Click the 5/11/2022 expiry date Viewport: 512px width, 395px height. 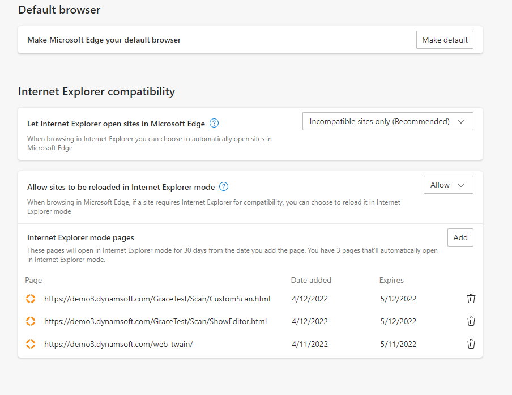coord(398,344)
